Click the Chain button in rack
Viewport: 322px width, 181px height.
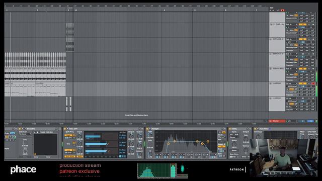(x=7, y=133)
